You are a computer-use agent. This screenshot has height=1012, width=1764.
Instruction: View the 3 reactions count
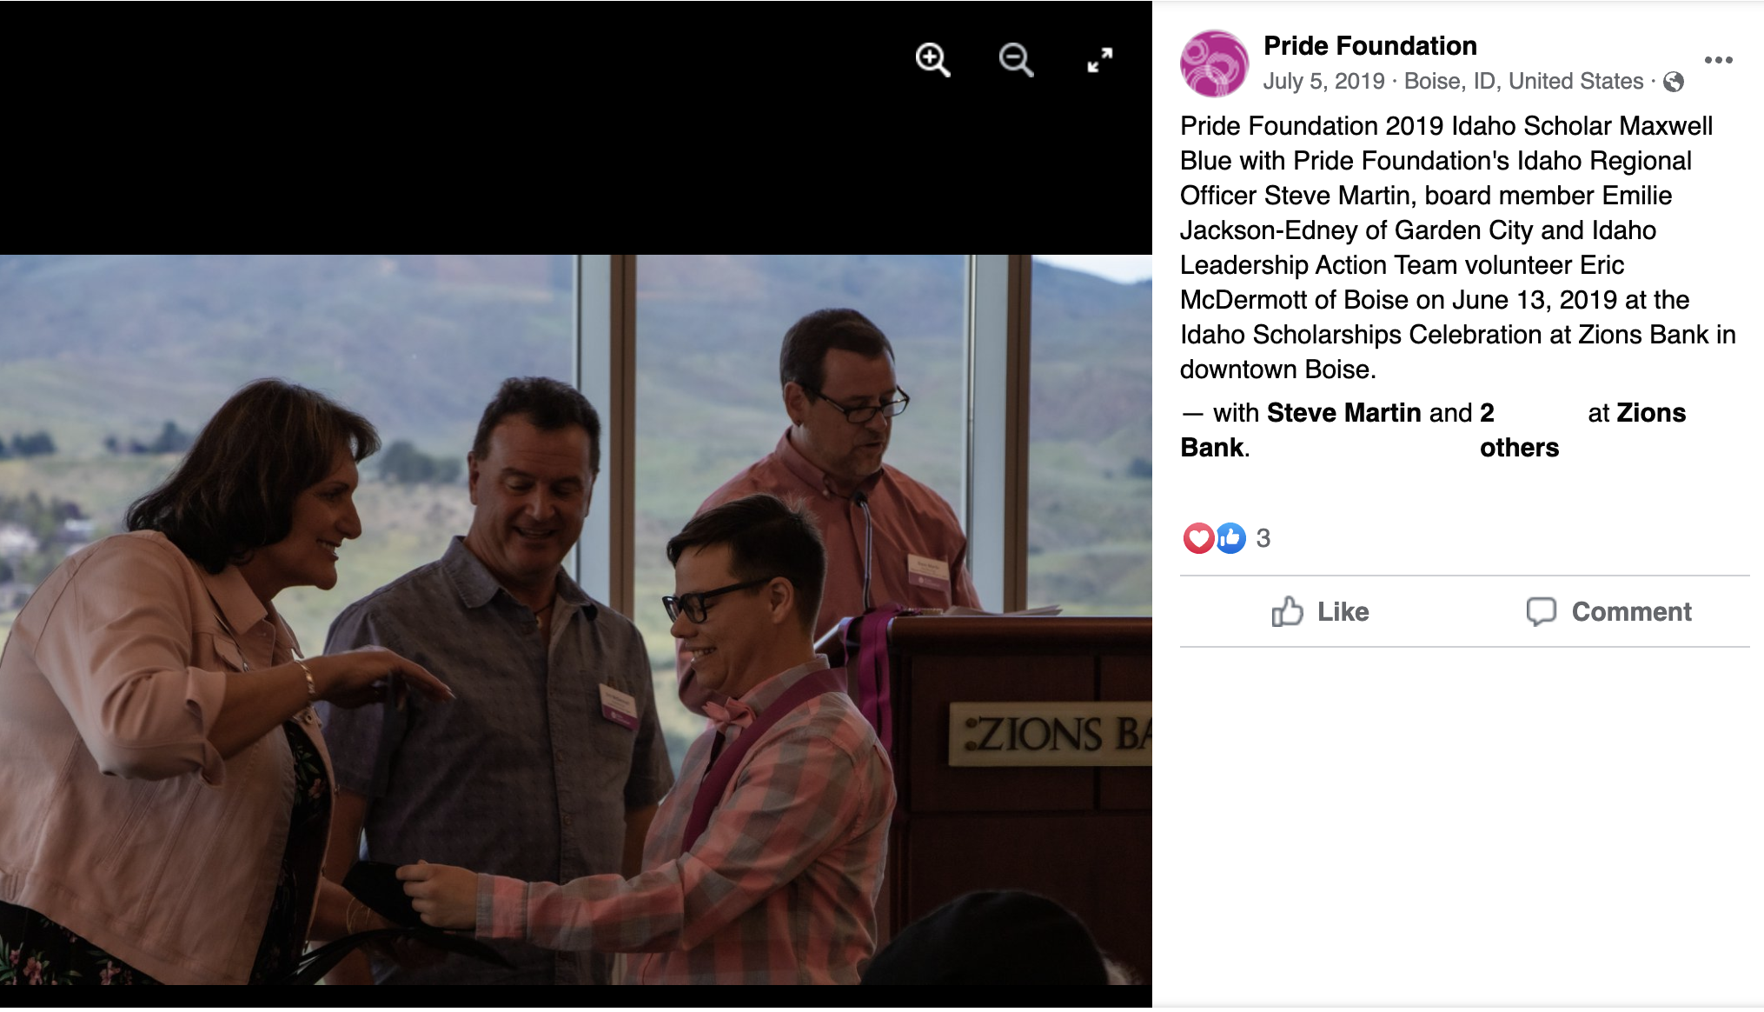point(1263,538)
